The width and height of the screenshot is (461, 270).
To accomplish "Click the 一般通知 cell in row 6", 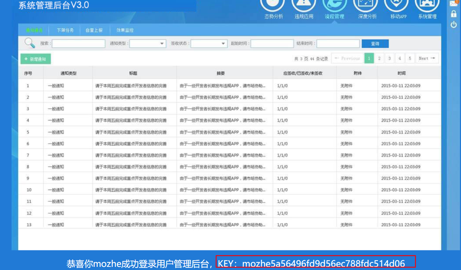I will (56, 144).
